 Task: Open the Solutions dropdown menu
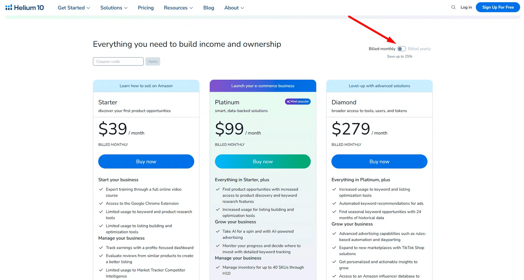(114, 8)
